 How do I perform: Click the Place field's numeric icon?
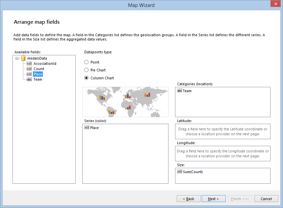pyautogui.click(x=28, y=74)
